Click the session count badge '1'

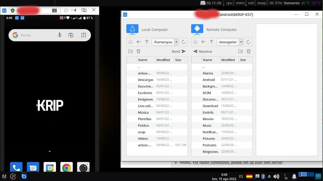tap(54, 11)
